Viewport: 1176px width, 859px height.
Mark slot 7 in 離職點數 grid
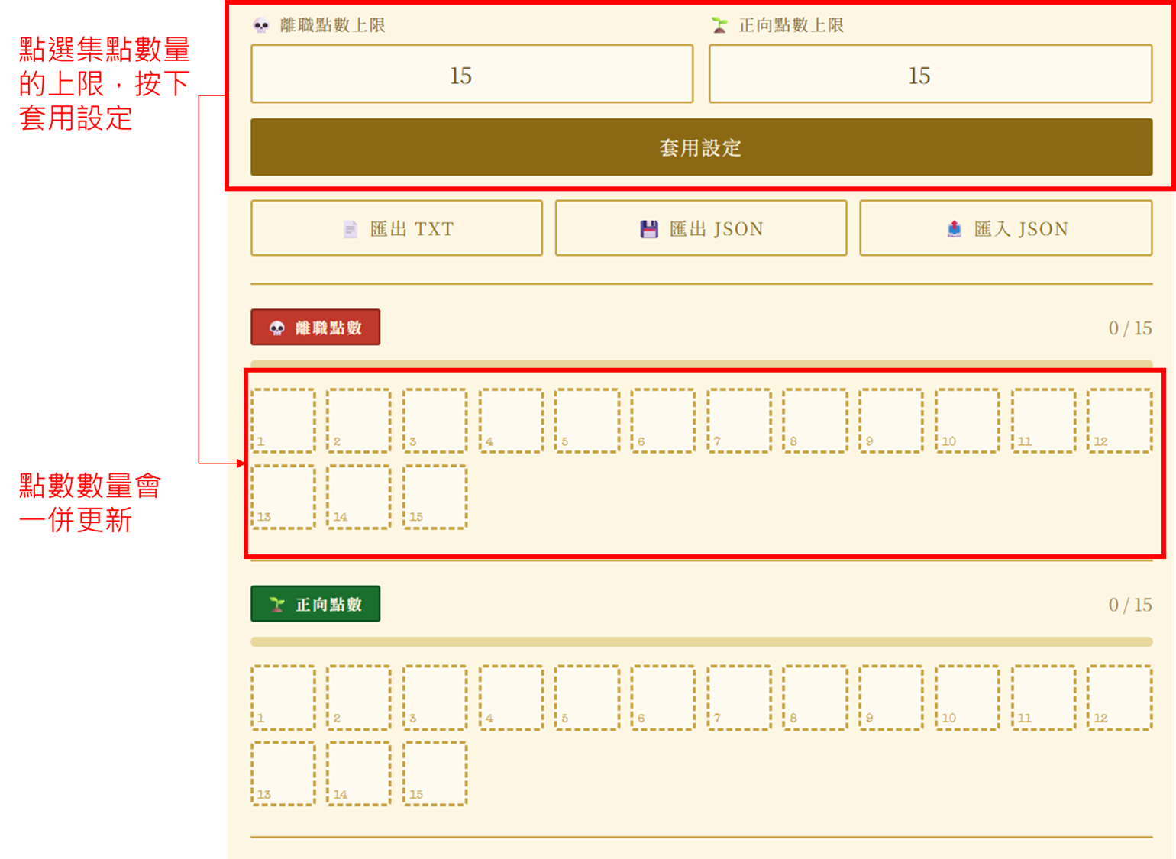click(x=739, y=421)
